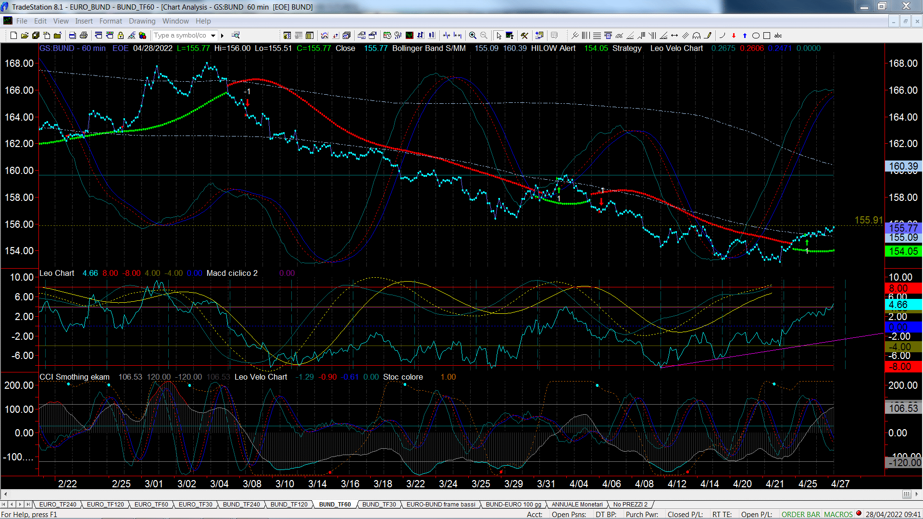Select the Parallel Lines drawing tool
The height and width of the screenshot is (519, 923).
(x=686, y=35)
